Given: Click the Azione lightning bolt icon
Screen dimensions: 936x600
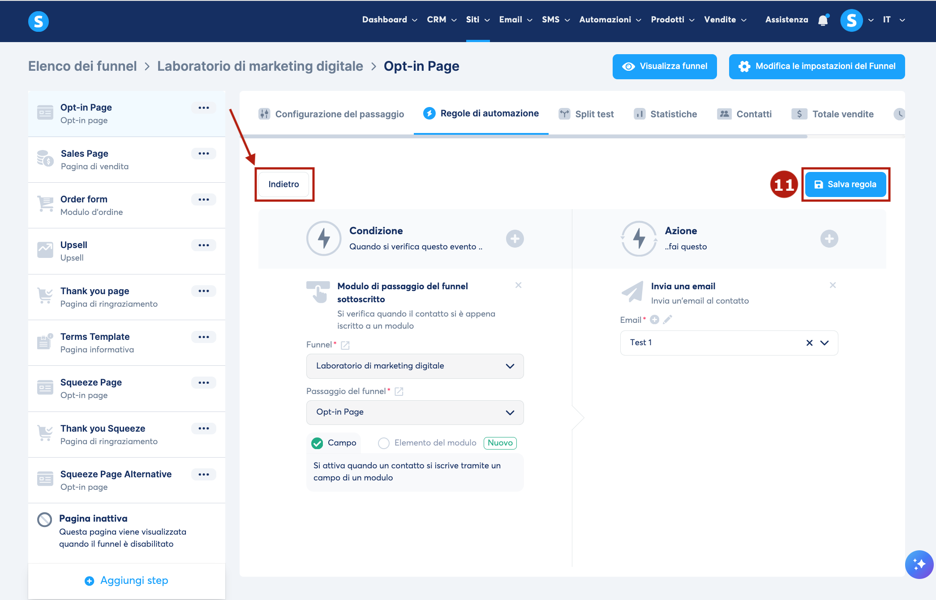Looking at the screenshot, I should click(639, 239).
